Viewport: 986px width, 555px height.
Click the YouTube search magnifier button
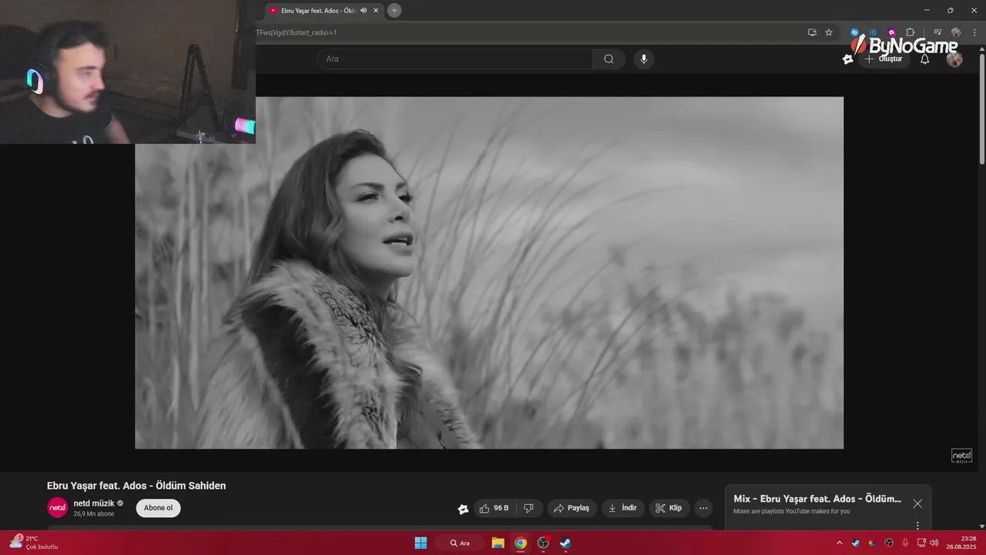click(x=609, y=59)
